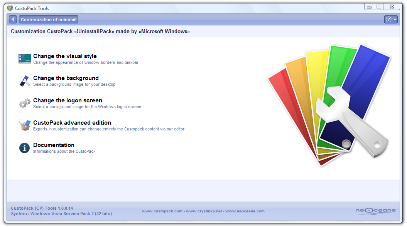Click 'Change the appearance of window borders and taskbar'
Viewport: 407px width, 227px height.
tap(86, 62)
